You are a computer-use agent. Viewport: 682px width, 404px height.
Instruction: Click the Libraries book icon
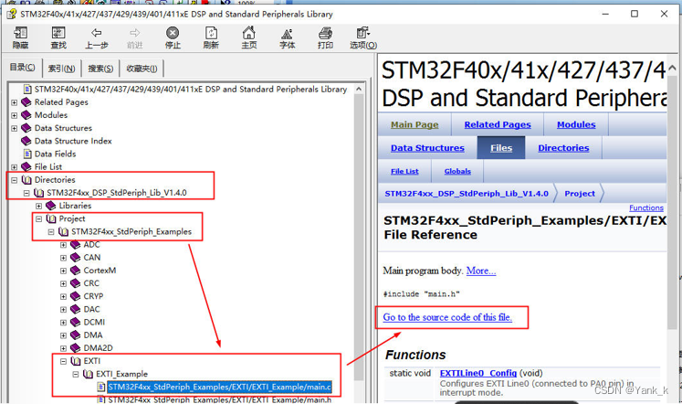(x=51, y=206)
